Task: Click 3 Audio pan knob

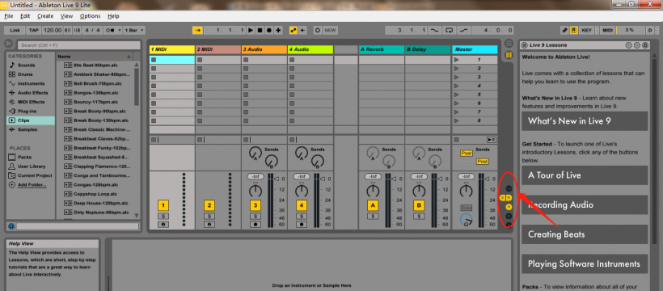Action: 255,190
